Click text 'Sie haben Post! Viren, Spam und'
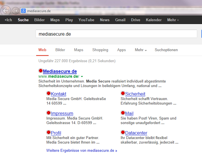This screenshot has width=202, height=156. 148,118
